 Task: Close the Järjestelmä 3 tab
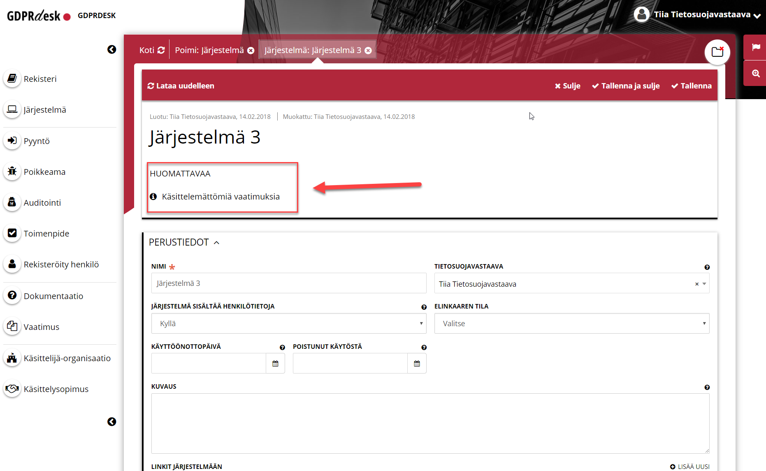[368, 51]
